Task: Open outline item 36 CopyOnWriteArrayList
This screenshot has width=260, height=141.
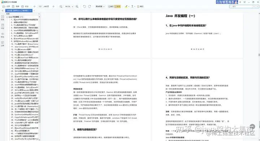Action: (x=25, y=117)
